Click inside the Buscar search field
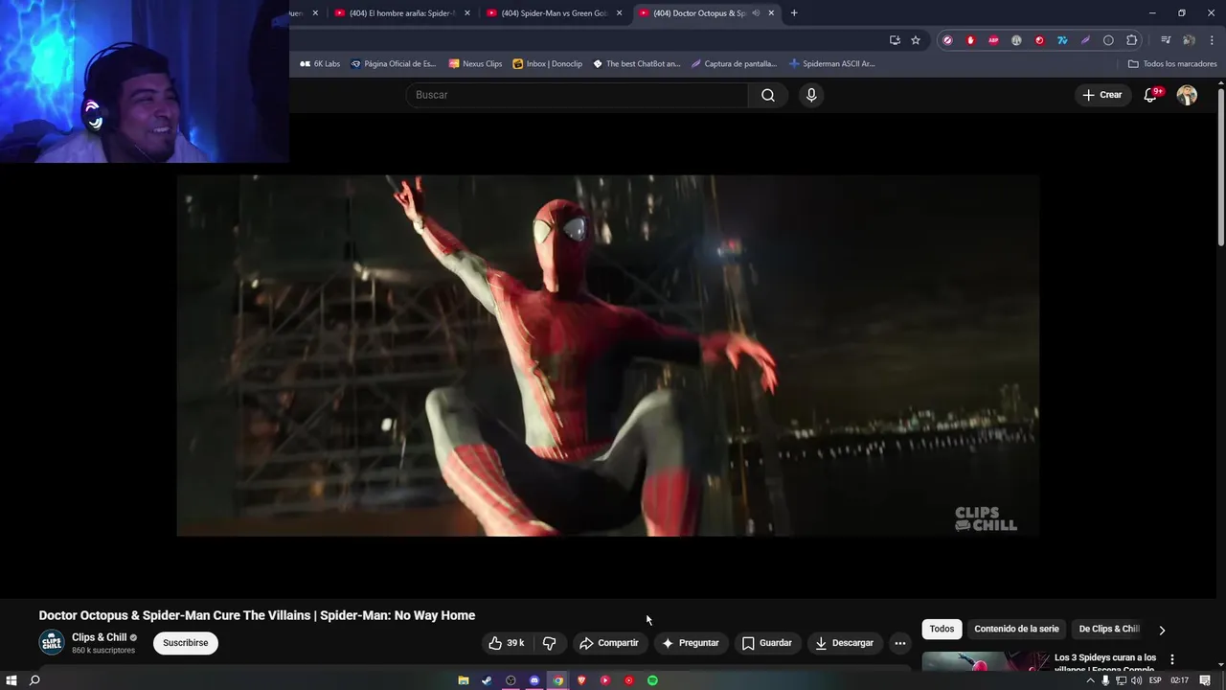Image resolution: width=1226 pixels, height=690 pixels. pos(578,95)
